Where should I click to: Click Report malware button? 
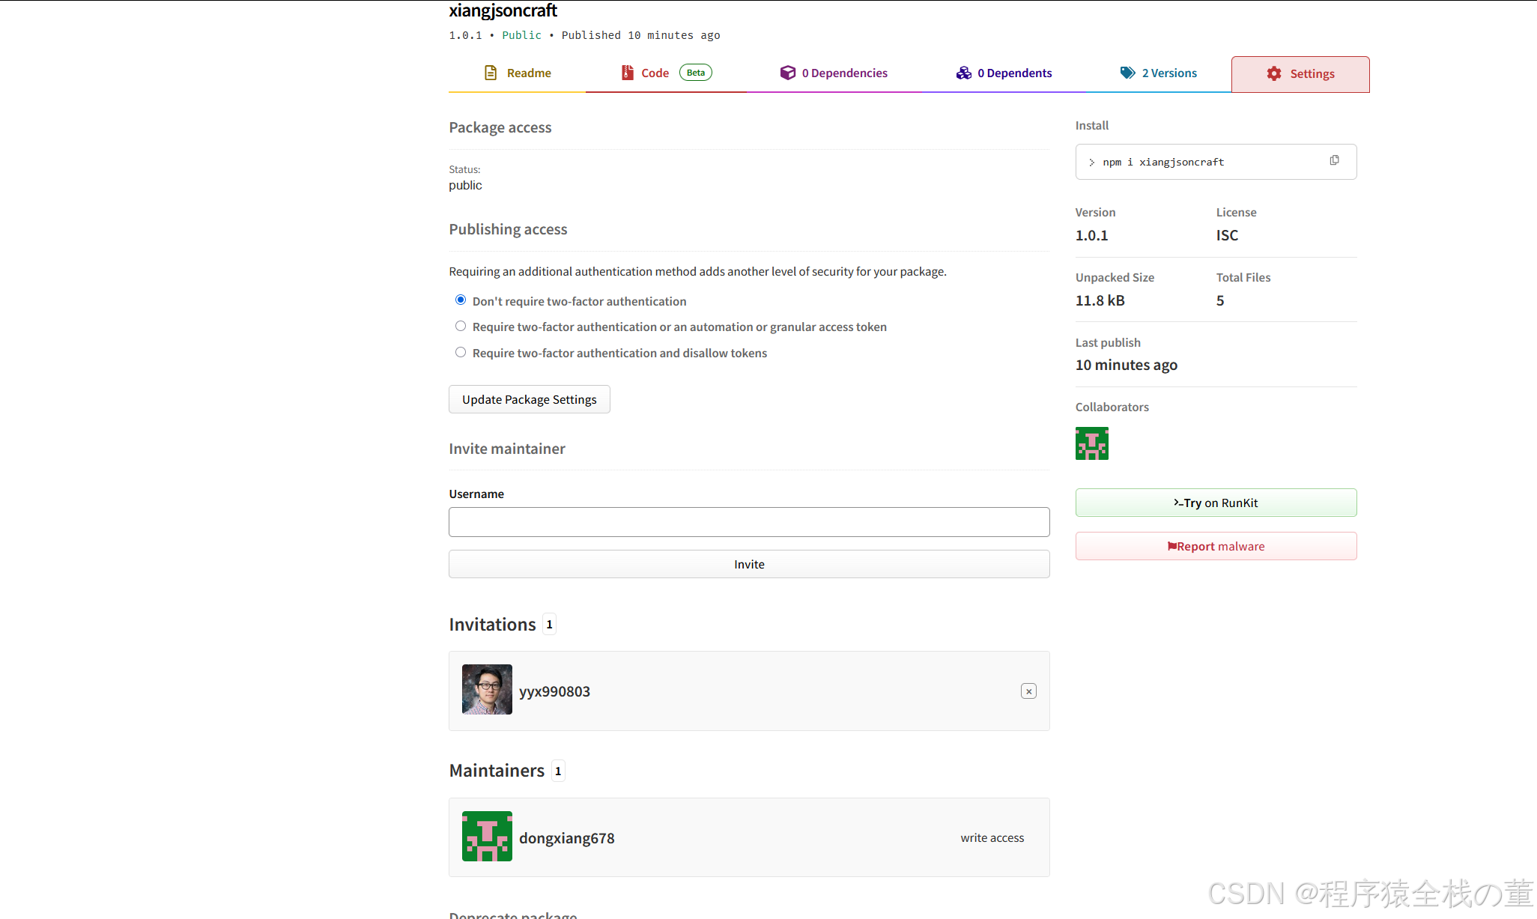pyautogui.click(x=1216, y=546)
